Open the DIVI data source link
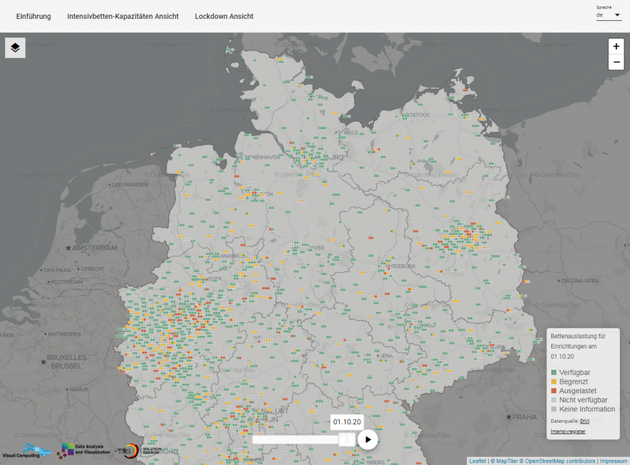The width and height of the screenshot is (630, 465). 584,420
